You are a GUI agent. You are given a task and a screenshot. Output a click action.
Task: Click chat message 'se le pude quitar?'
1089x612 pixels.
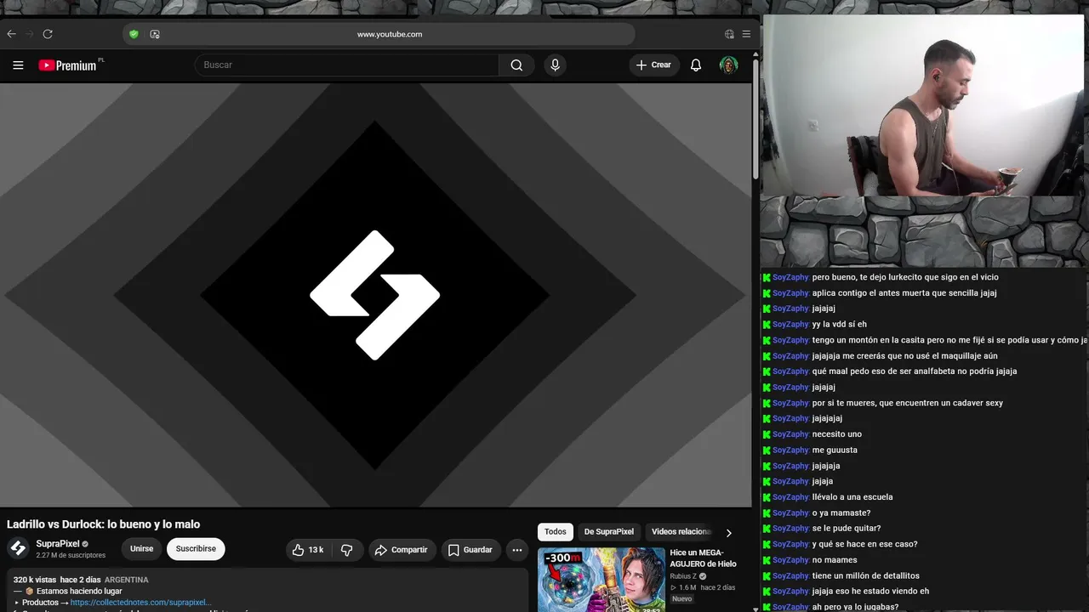tap(847, 529)
